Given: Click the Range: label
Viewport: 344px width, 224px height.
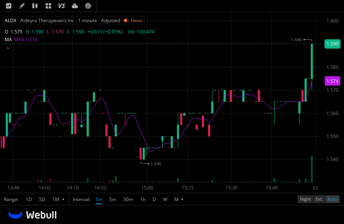Looking at the screenshot, I should click(x=11, y=199).
